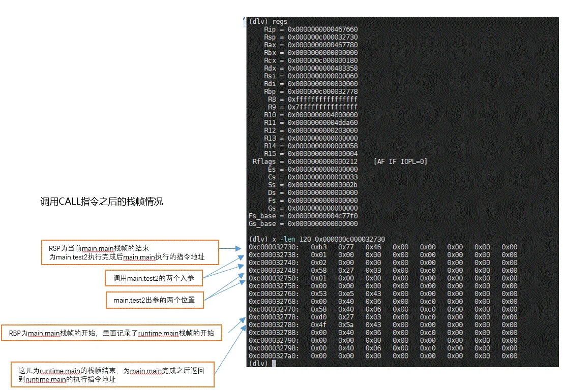Click memory address 0xc000032790
This screenshot has height=391, width=563.
coord(273,340)
